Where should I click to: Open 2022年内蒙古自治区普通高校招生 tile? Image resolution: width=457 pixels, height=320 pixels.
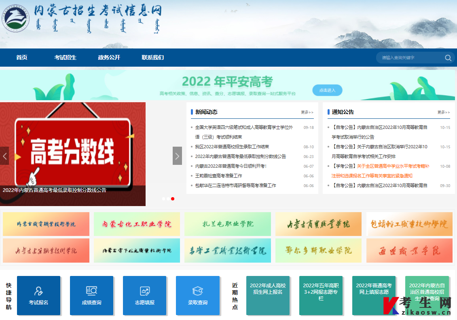pos(427,295)
